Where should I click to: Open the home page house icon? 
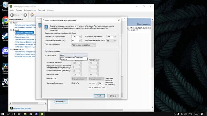[32, 15]
